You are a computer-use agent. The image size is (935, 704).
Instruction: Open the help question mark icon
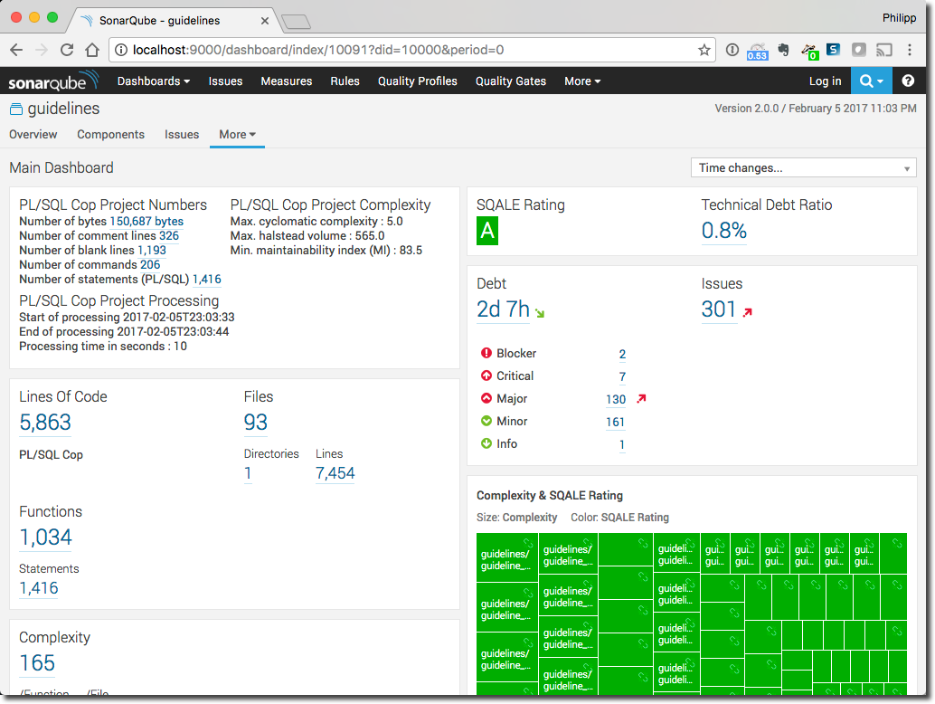[908, 81]
